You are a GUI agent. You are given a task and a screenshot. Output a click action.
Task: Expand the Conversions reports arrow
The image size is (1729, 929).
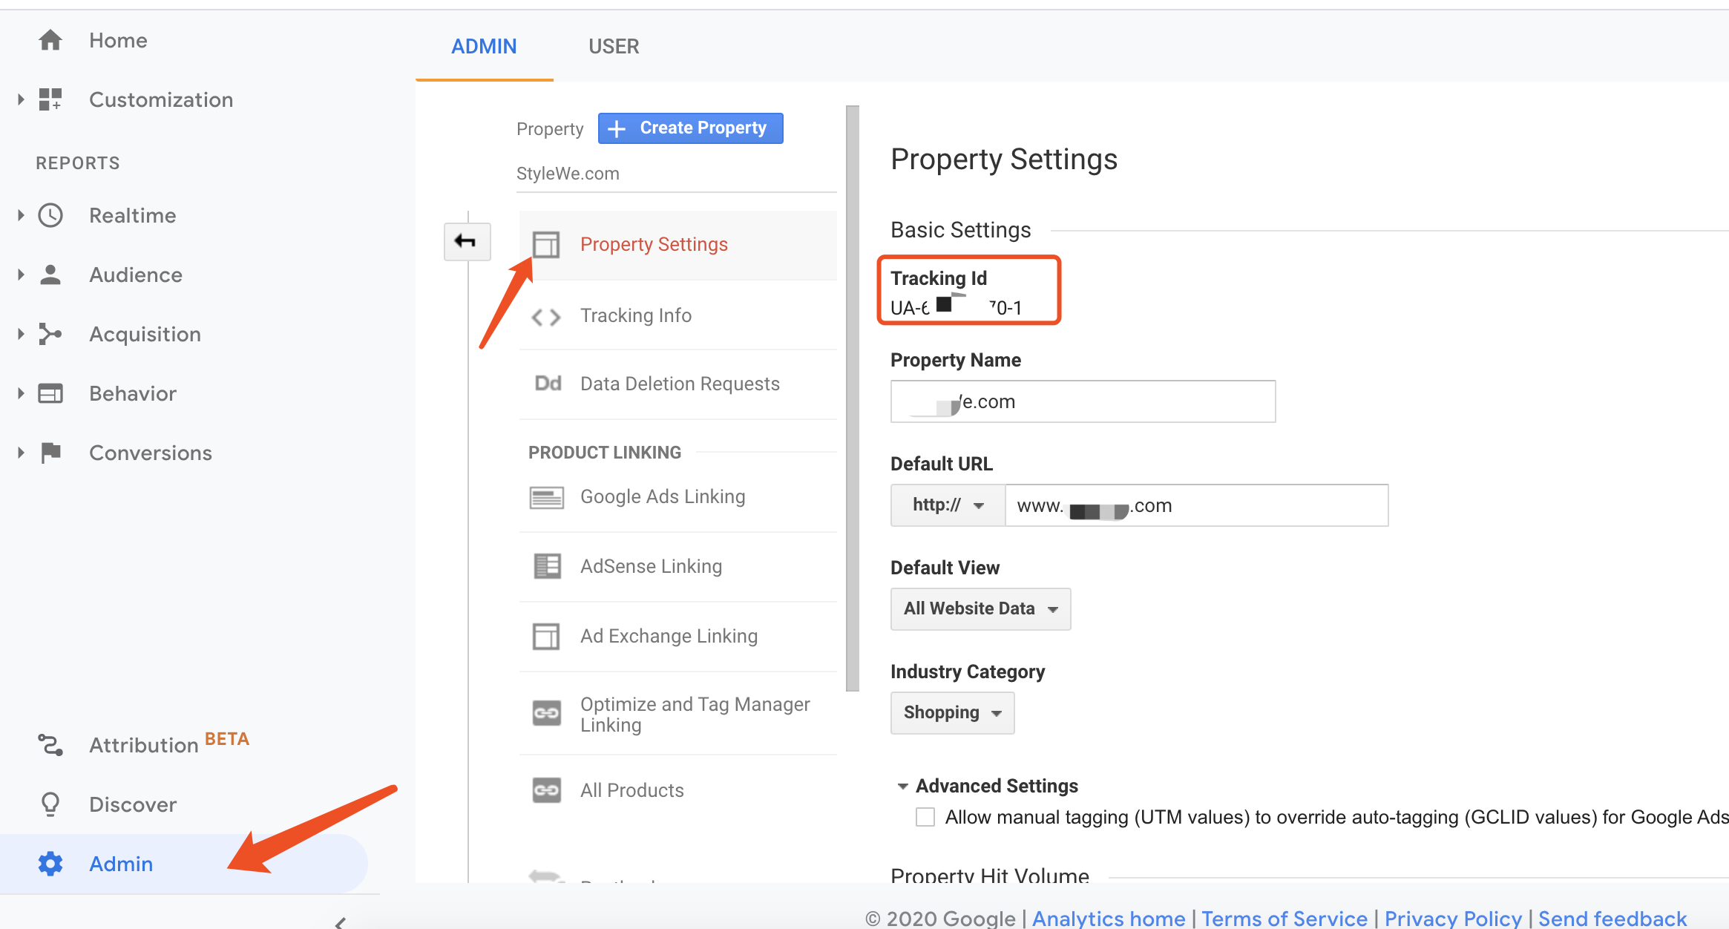(x=21, y=453)
